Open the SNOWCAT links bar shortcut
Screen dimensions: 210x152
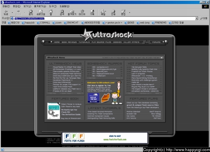tap(71, 23)
